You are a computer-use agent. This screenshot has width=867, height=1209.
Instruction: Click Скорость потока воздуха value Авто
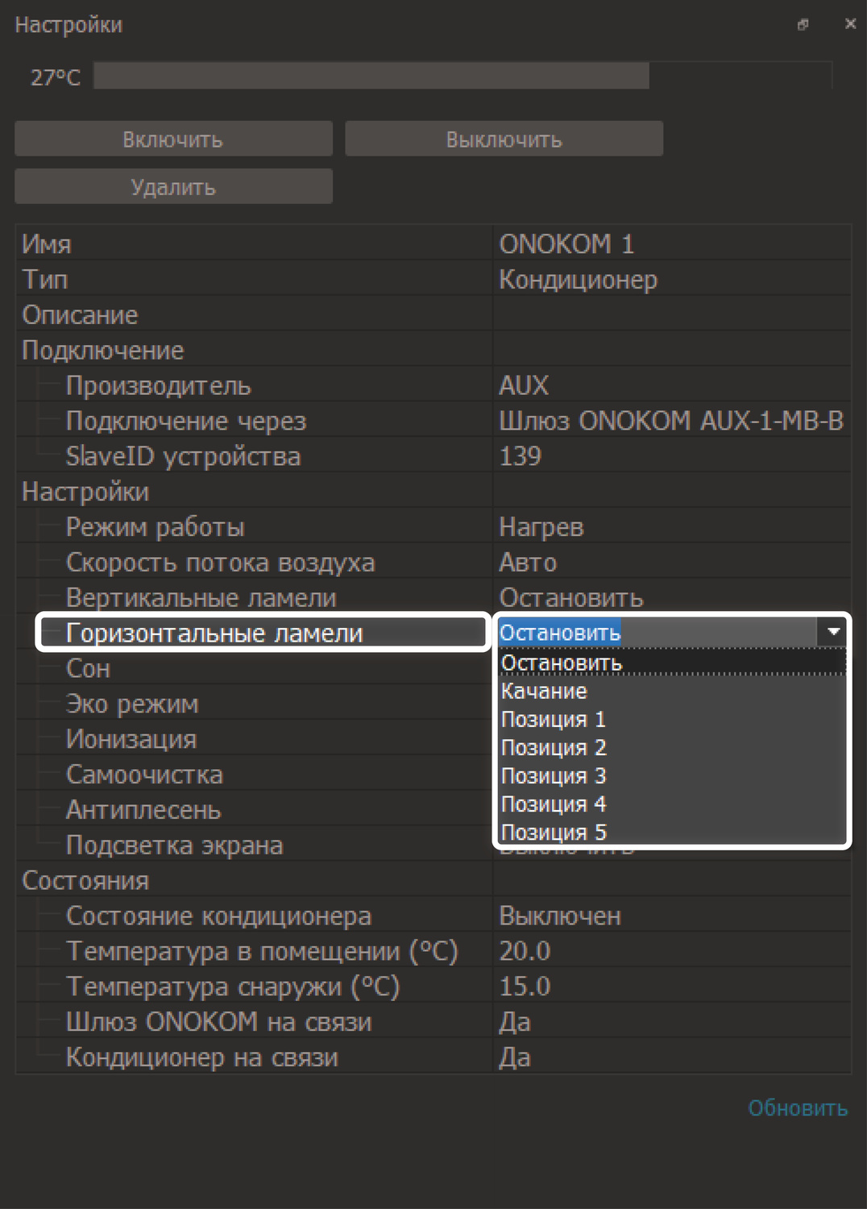pyautogui.click(x=529, y=563)
